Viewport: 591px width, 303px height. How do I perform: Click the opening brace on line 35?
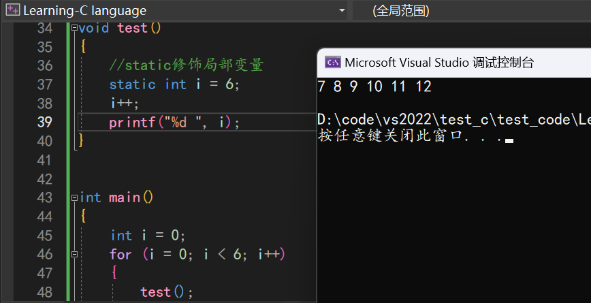click(83, 47)
